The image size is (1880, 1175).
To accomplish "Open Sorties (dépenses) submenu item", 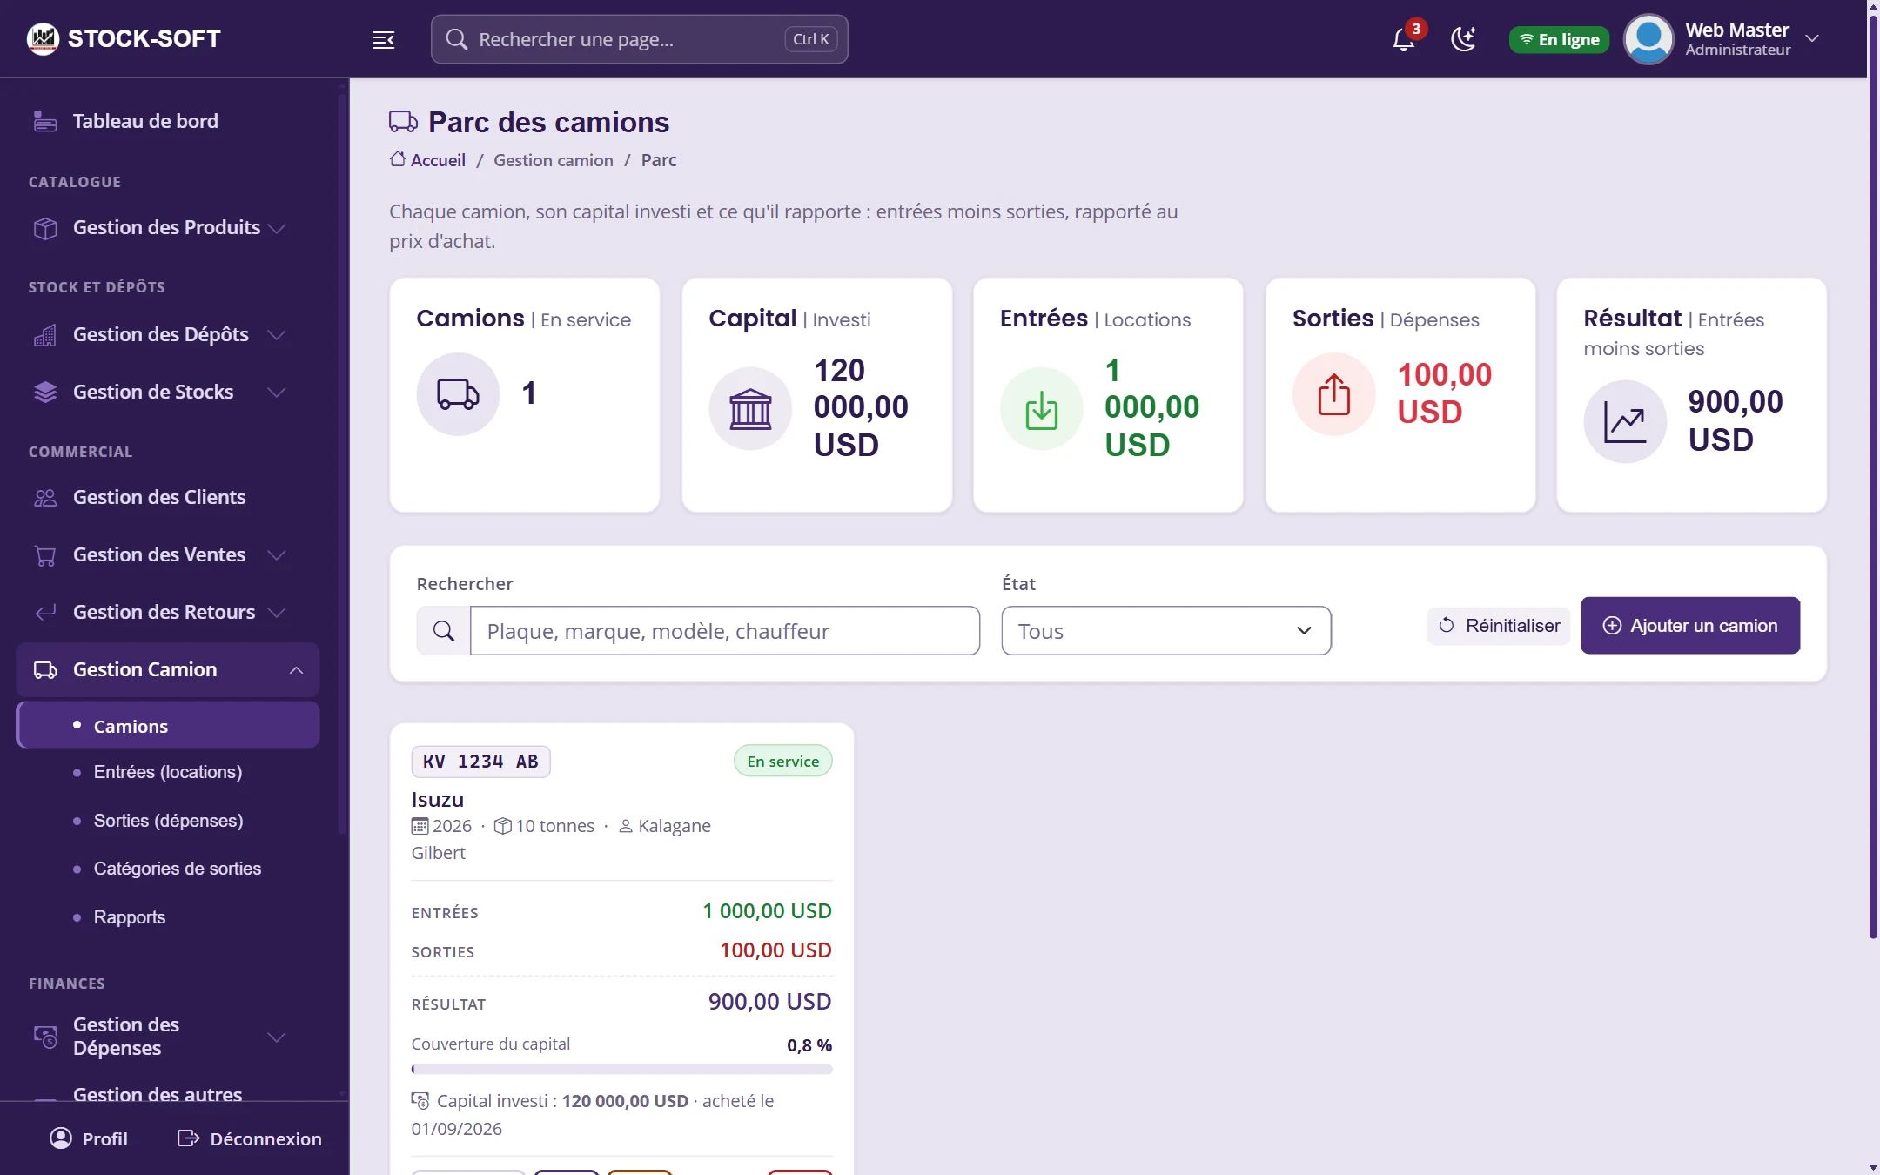I will [168, 821].
